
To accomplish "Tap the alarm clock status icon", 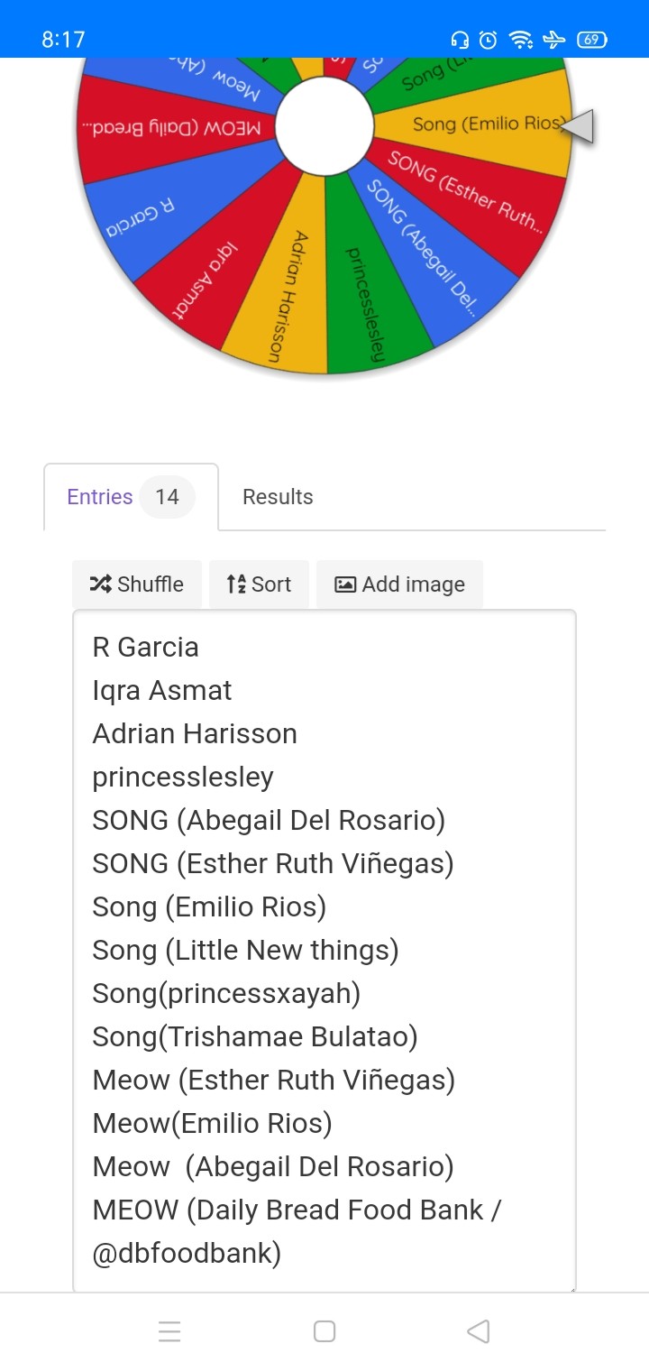I will 488,40.
